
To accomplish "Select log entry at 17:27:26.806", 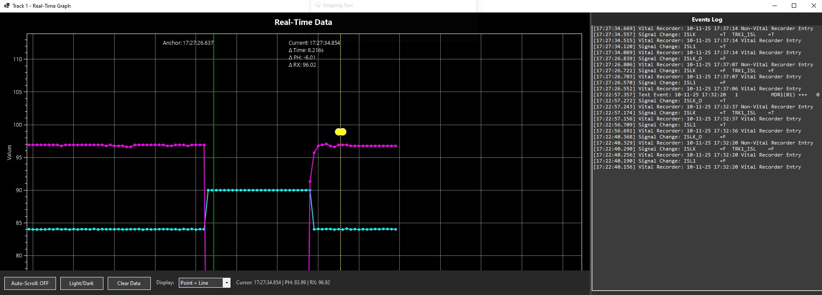I will pyautogui.click(x=703, y=65).
